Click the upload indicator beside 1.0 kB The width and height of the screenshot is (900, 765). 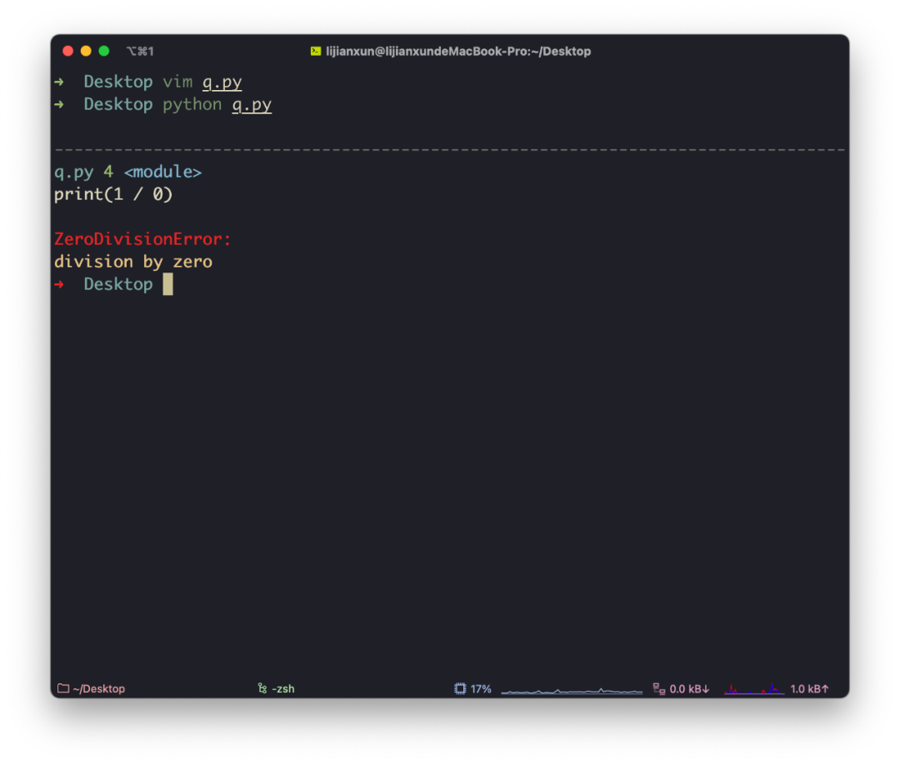click(x=809, y=688)
